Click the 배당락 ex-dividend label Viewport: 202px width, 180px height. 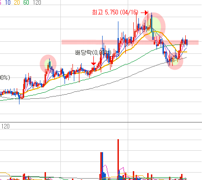[x=93, y=52]
